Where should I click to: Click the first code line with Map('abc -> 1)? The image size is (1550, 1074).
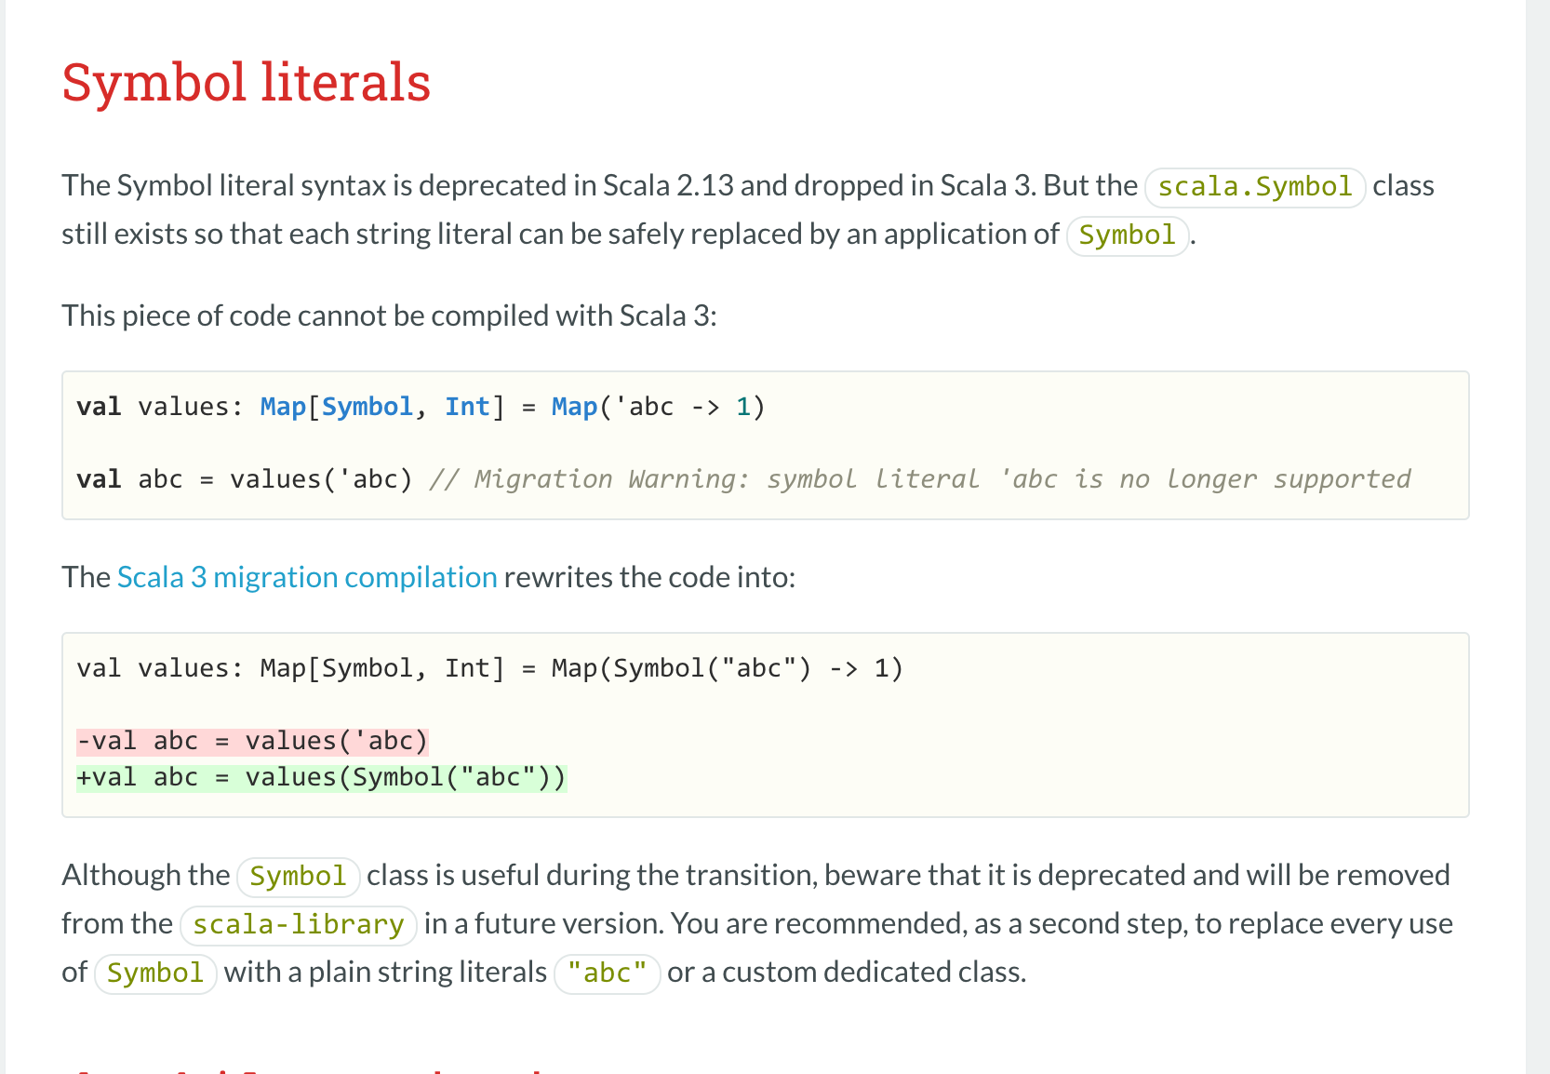[421, 407]
